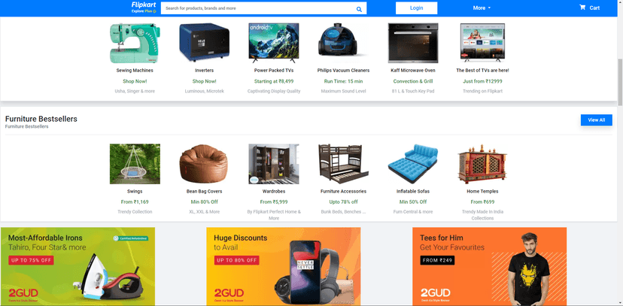Click the page vertical scrollbar thumb
The width and height of the screenshot is (623, 306).
pos(620,83)
